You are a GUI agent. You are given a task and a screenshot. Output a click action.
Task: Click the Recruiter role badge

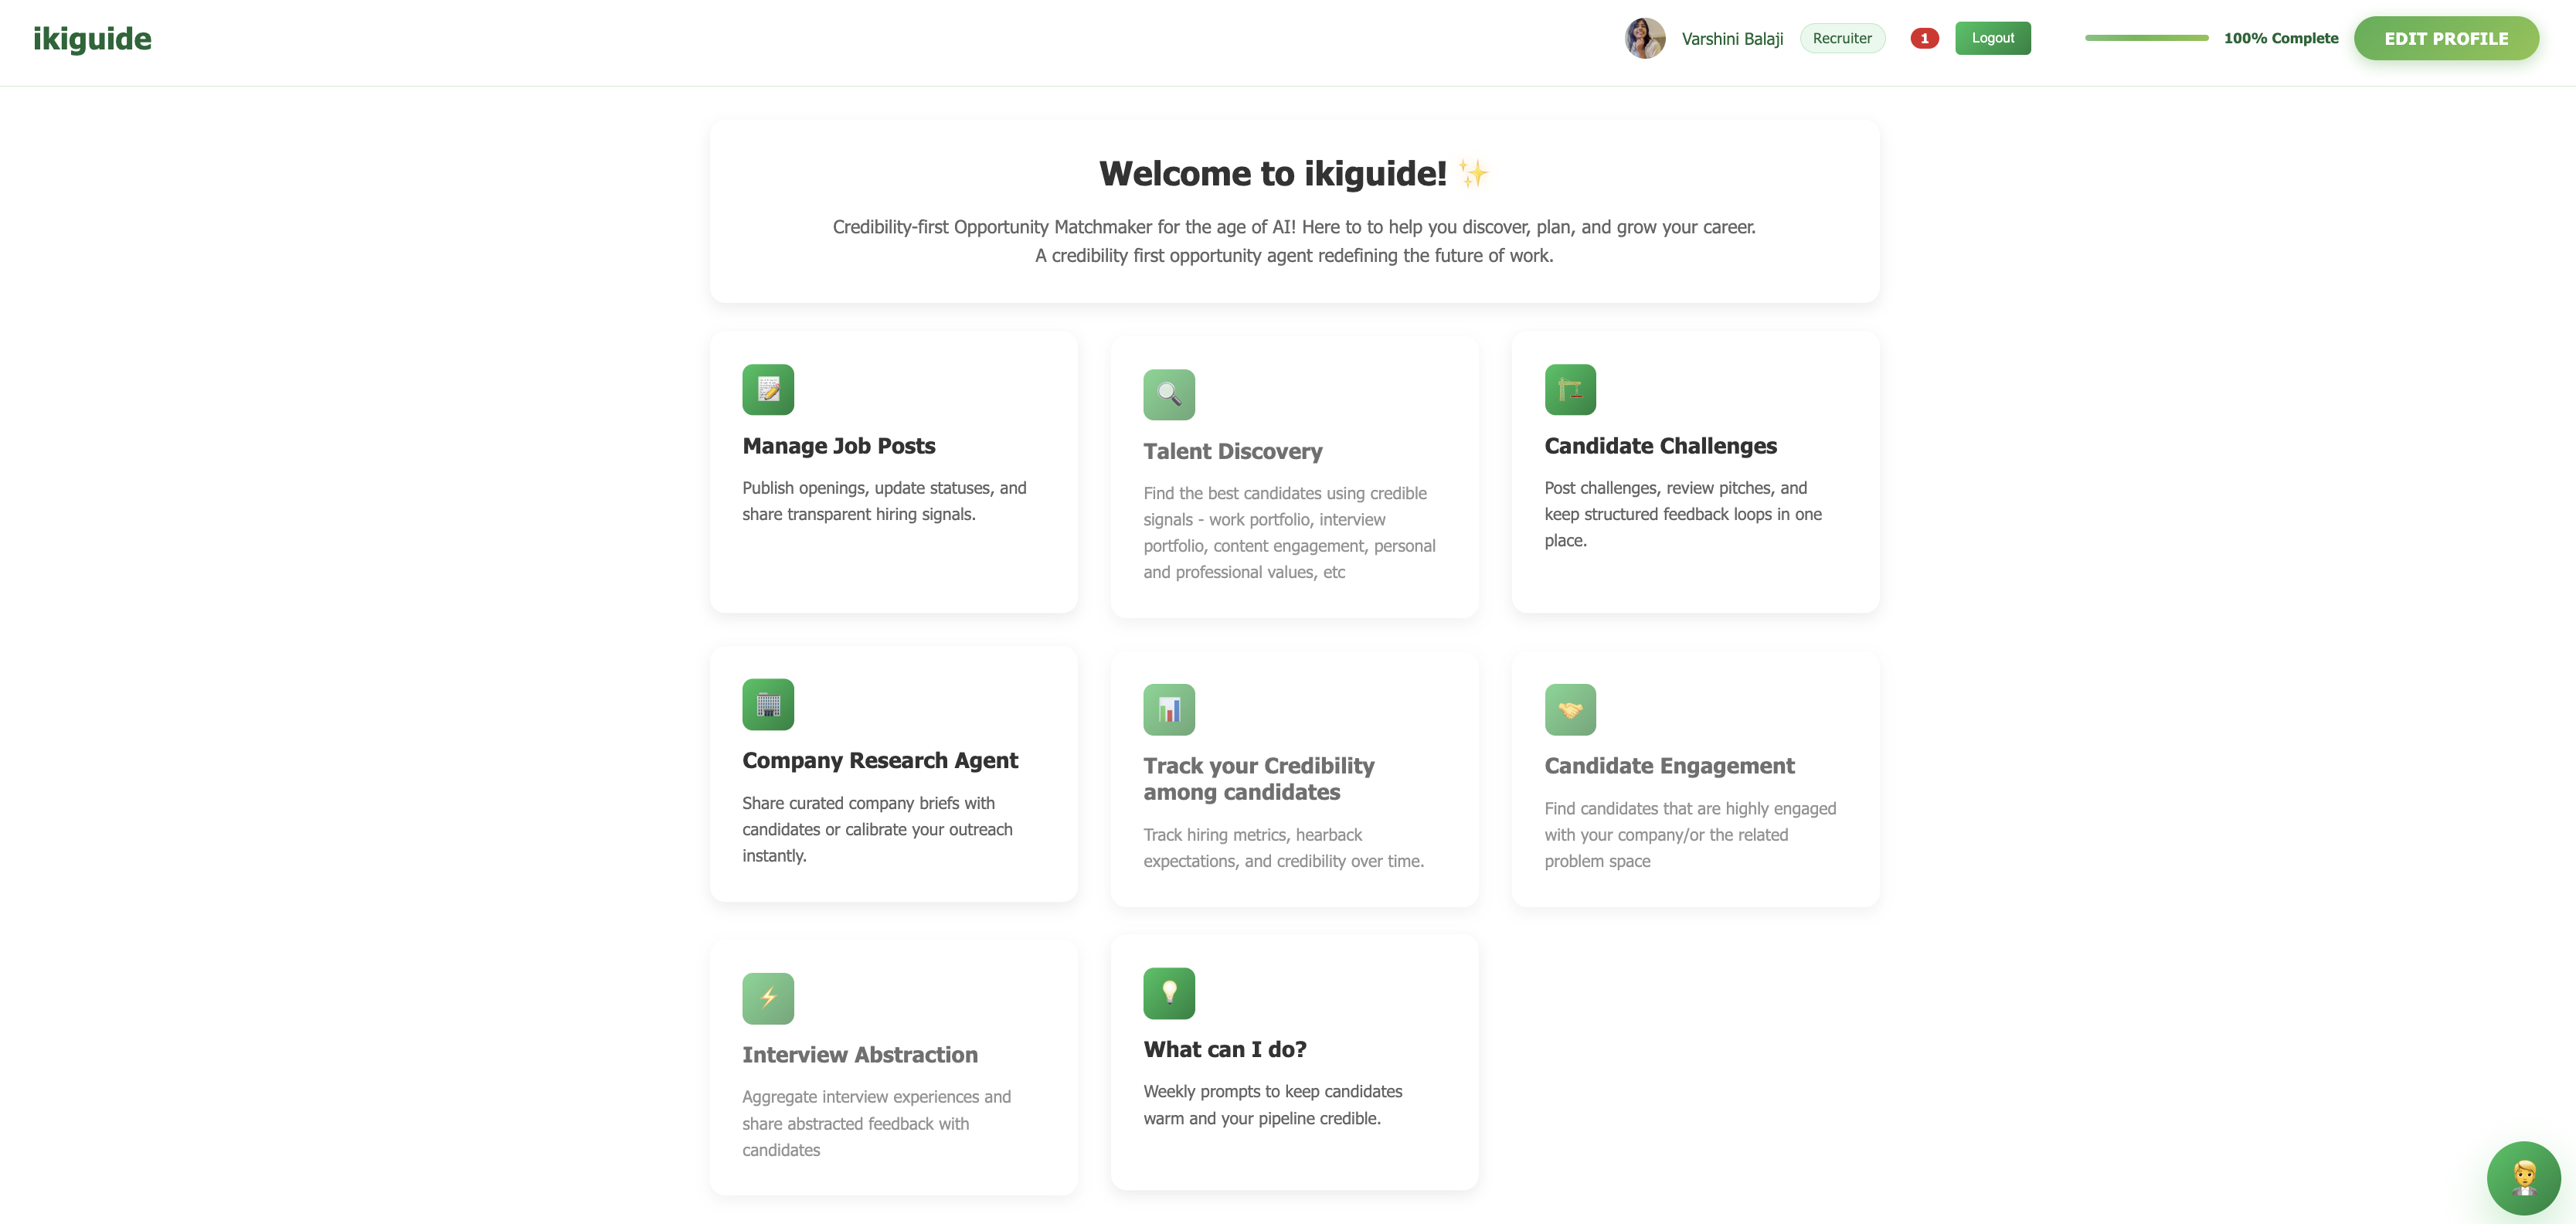tap(1842, 38)
